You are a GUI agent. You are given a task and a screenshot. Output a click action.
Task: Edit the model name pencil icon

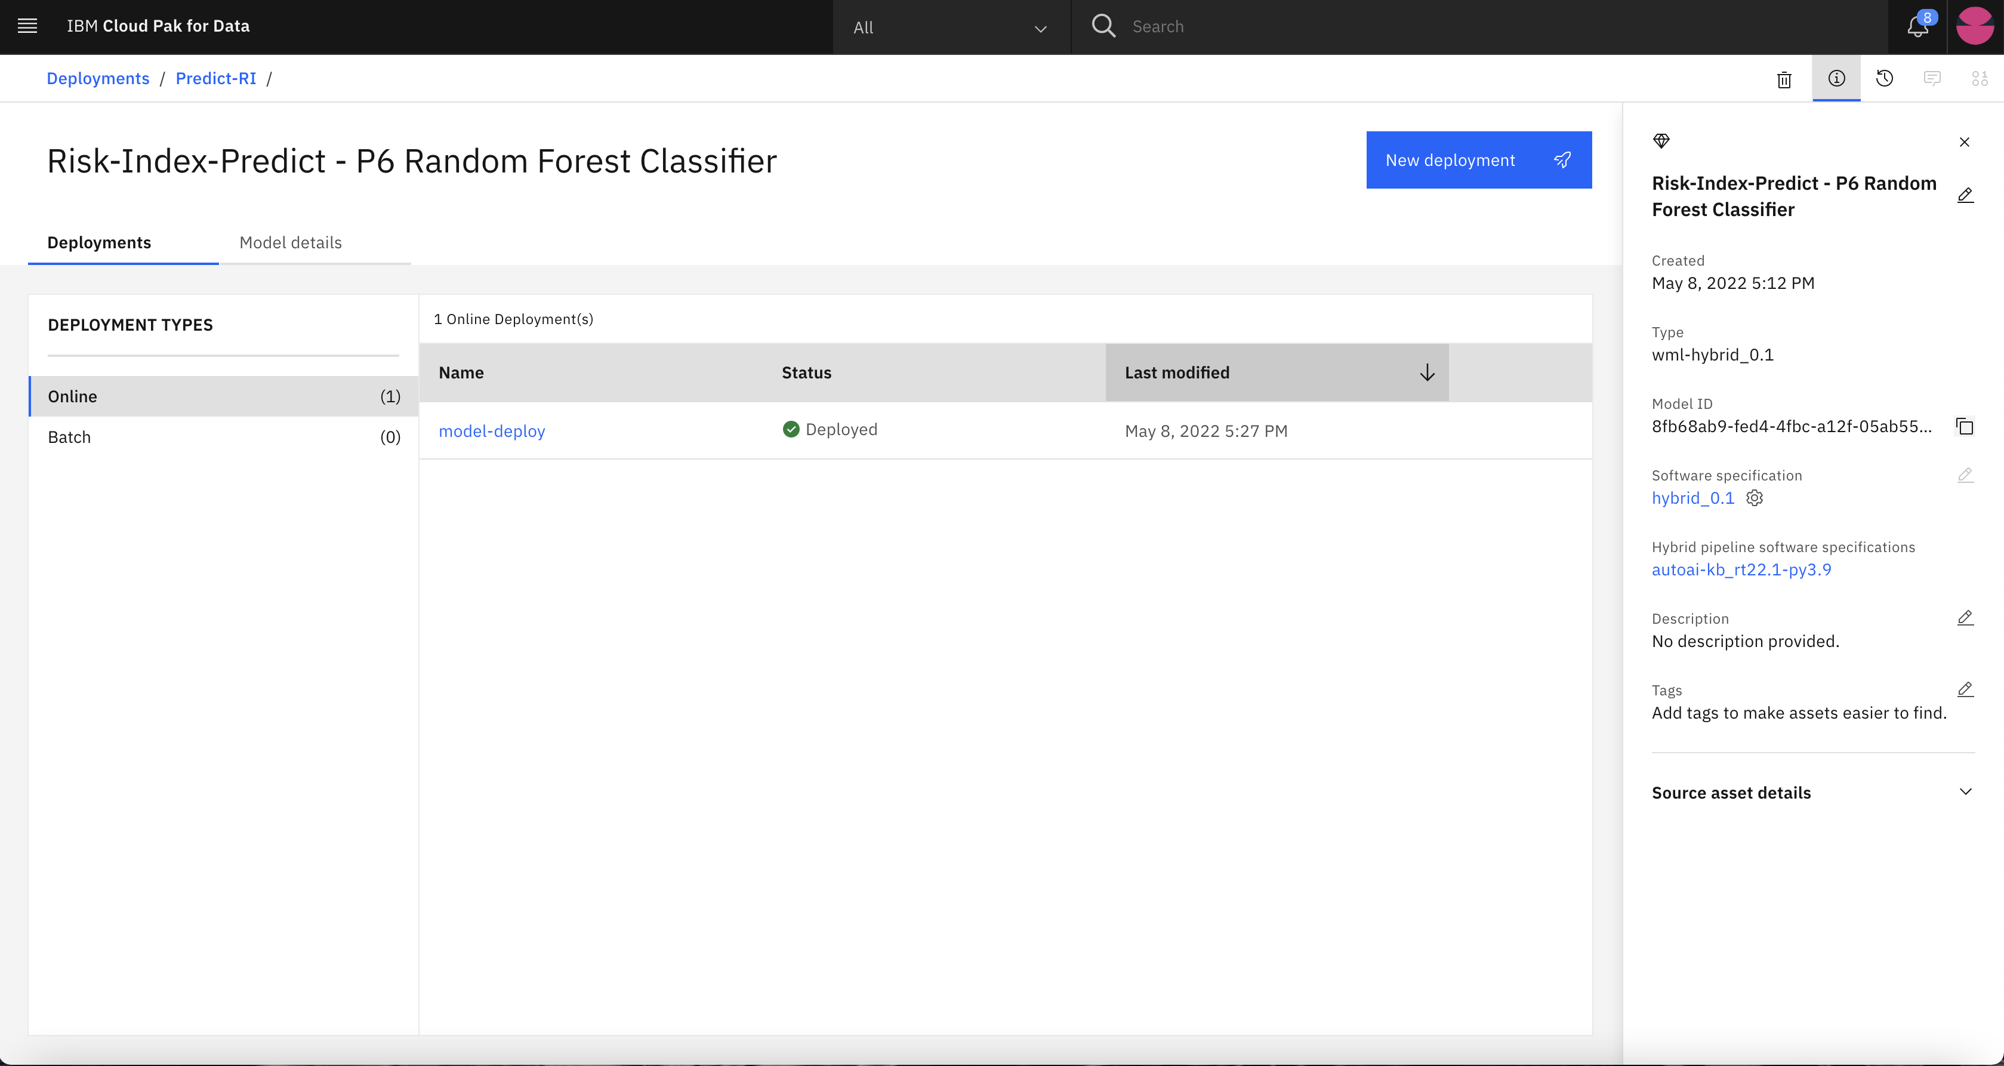[x=1965, y=195]
